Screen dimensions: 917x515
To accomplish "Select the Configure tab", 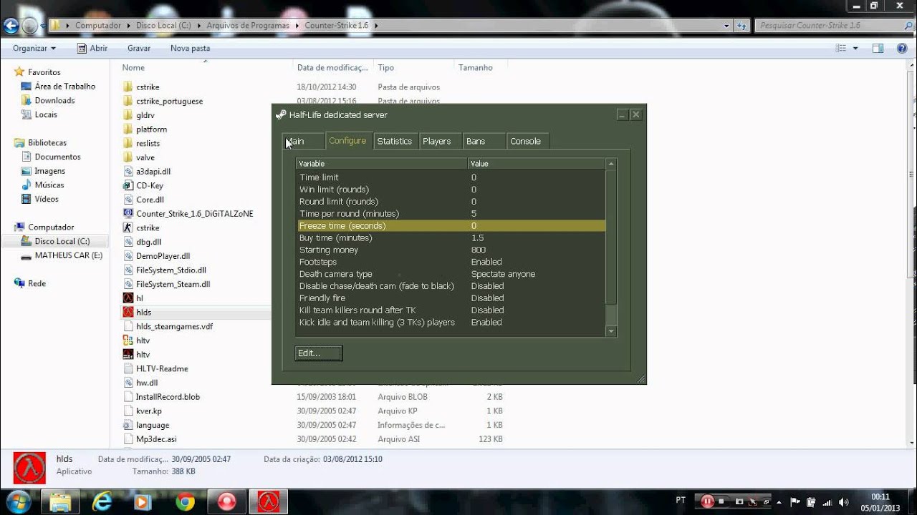I will (x=348, y=140).
